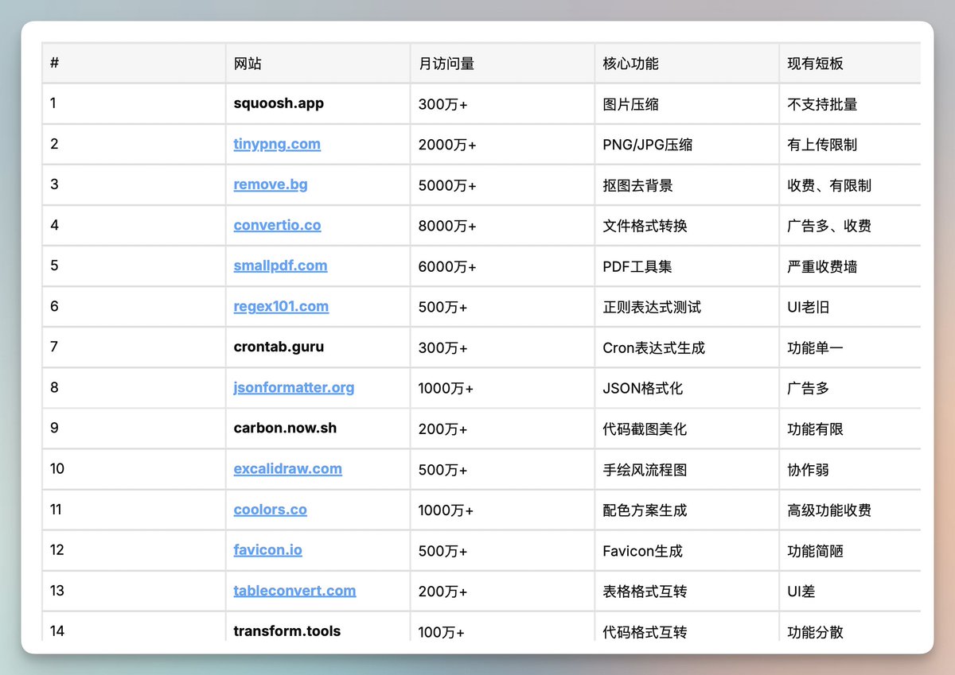Click the 不支持批量 cell

[850, 103]
